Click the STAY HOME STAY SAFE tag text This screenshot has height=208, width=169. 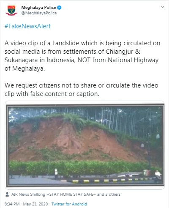(71, 194)
